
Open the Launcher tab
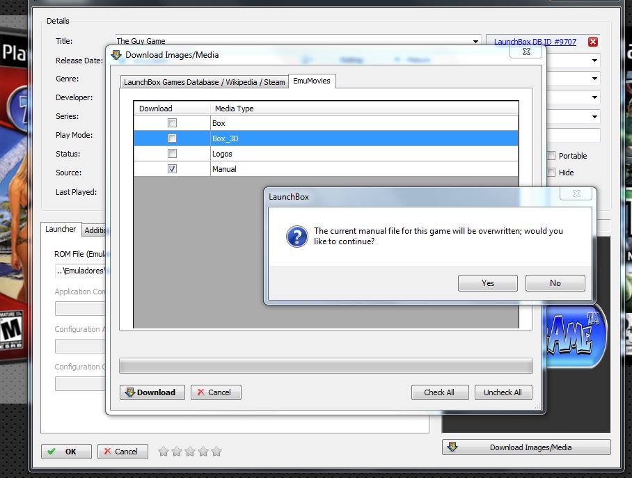[61, 229]
